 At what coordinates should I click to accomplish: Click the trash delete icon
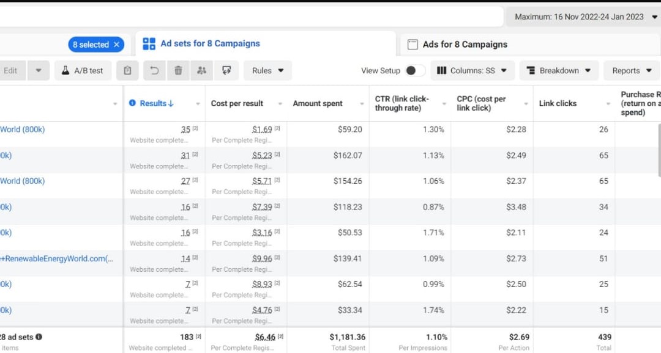click(178, 71)
